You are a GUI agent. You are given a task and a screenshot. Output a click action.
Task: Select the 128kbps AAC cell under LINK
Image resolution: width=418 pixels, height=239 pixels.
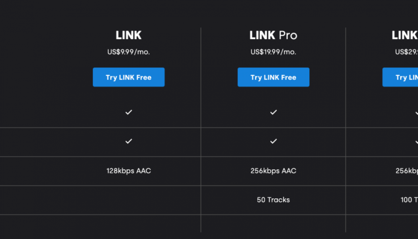pos(129,171)
